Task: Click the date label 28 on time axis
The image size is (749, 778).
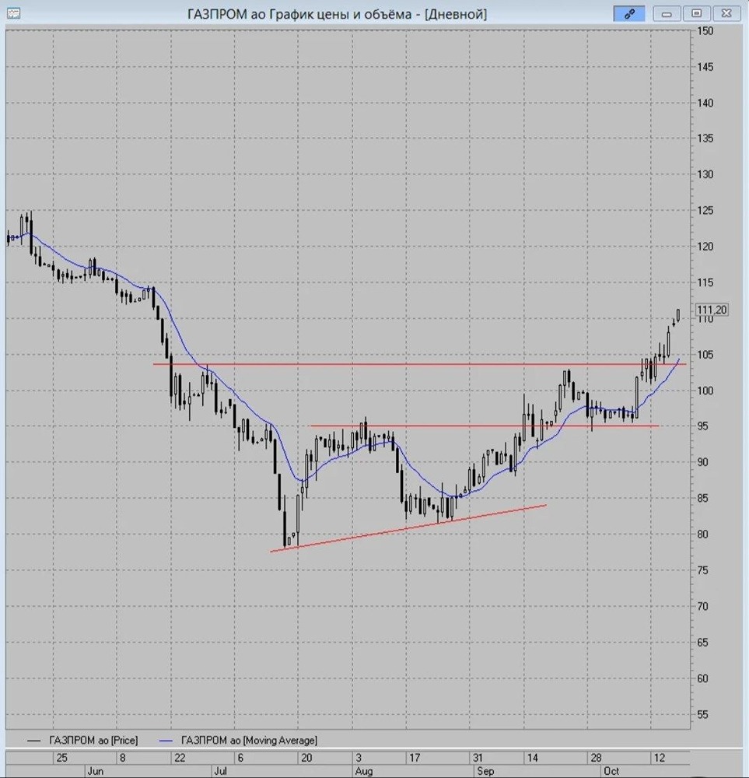Action: [596, 758]
